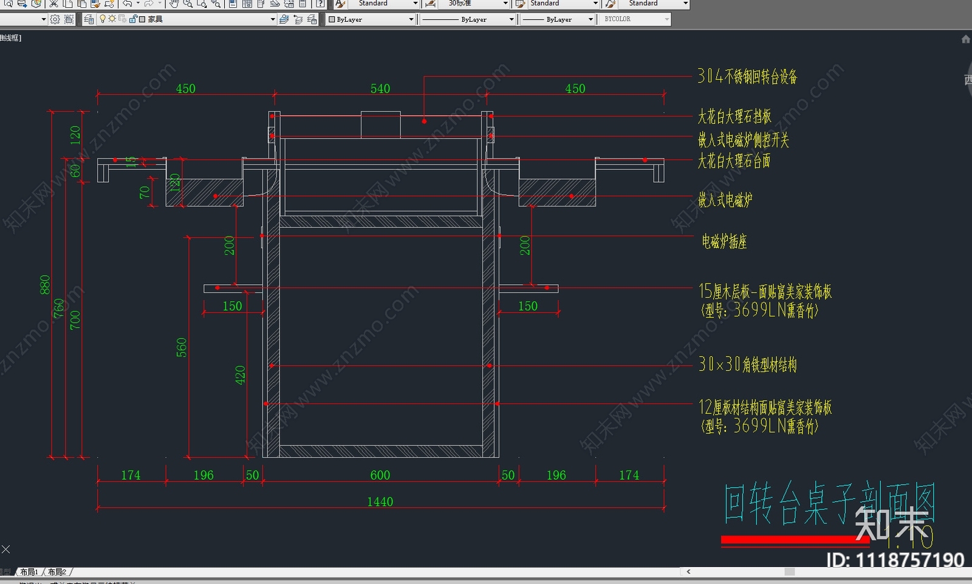Activate the Match Properties brush icon
Image resolution: width=972 pixels, height=584 pixels.
click(95, 4)
